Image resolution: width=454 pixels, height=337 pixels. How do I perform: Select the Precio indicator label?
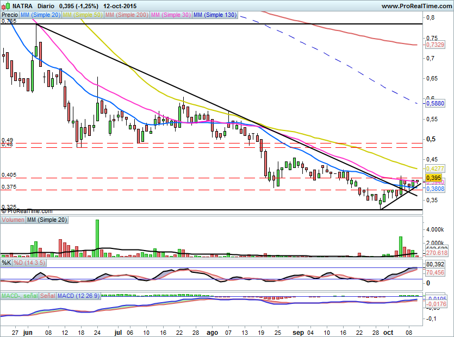pyautogui.click(x=9, y=15)
